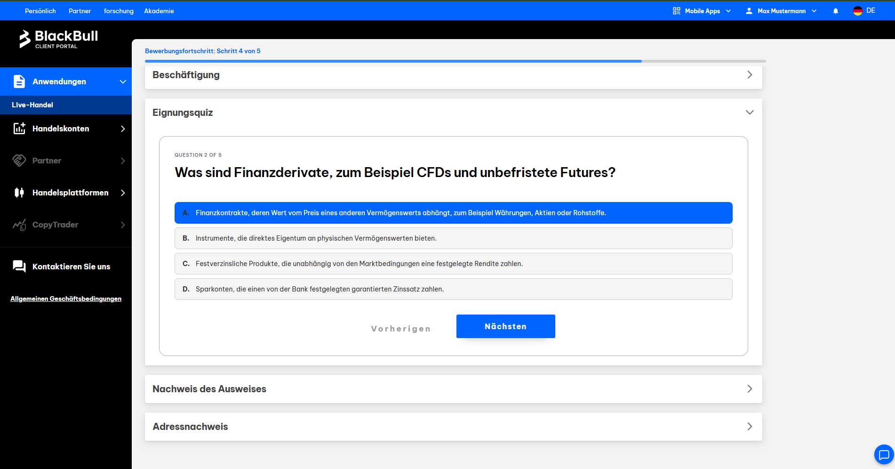
Task: Open the live chat bubble icon
Action: coord(884,454)
